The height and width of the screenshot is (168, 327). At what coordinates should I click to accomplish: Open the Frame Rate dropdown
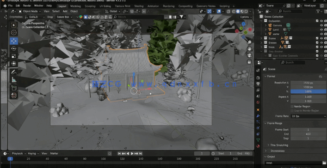click(308, 116)
